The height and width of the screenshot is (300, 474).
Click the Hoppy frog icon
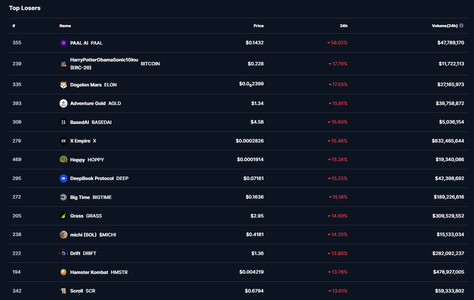click(x=64, y=160)
